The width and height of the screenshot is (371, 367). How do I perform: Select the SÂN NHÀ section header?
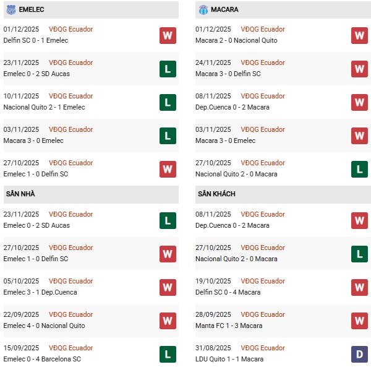(20, 194)
